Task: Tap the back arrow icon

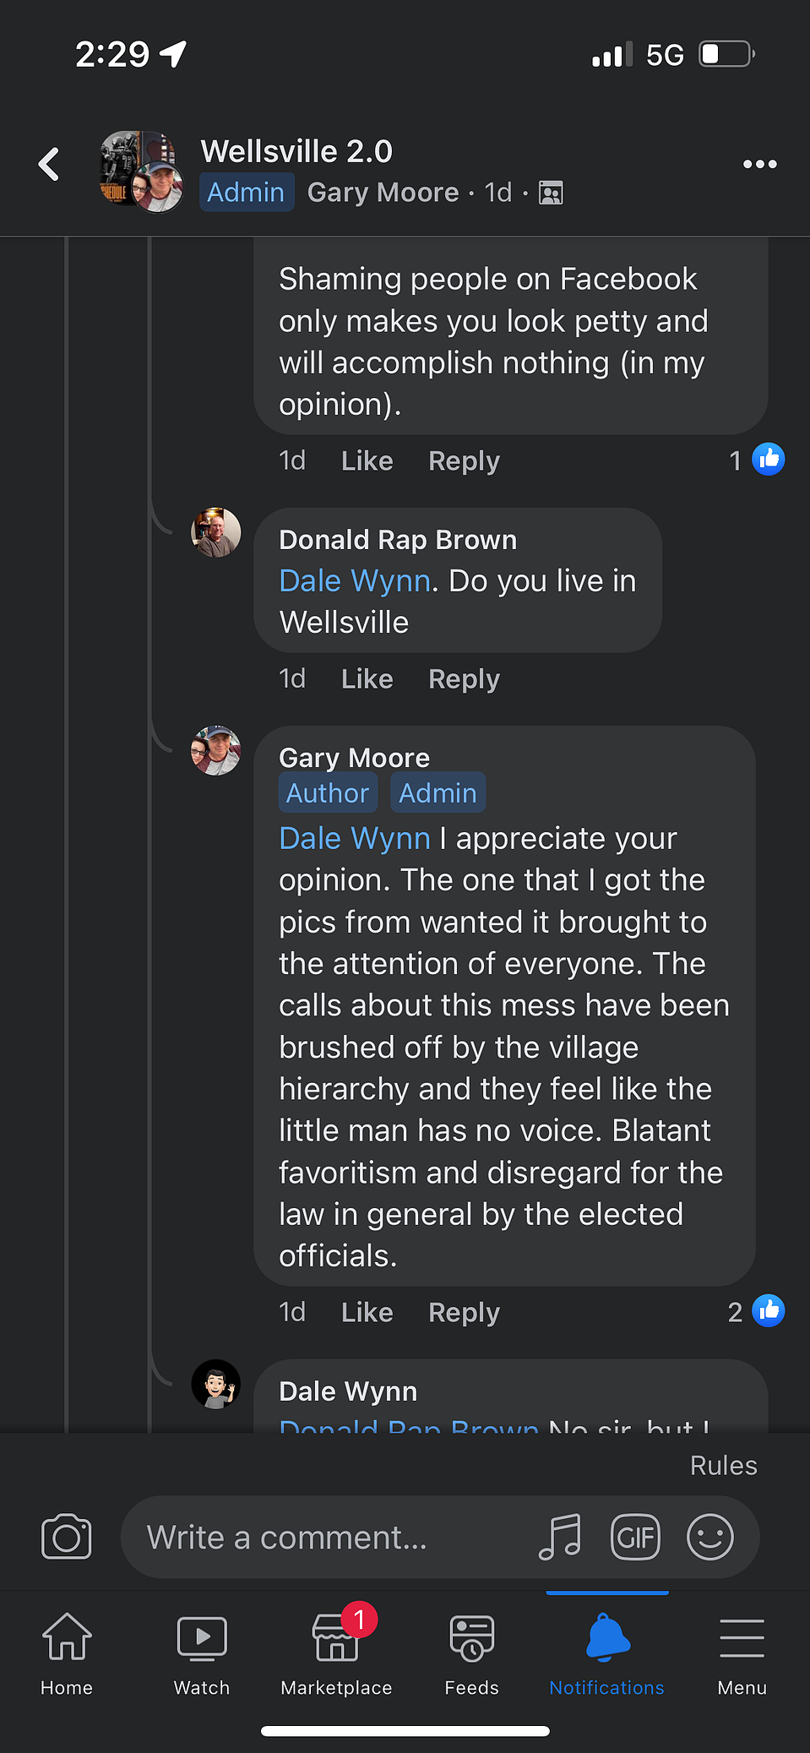Action: [49, 164]
